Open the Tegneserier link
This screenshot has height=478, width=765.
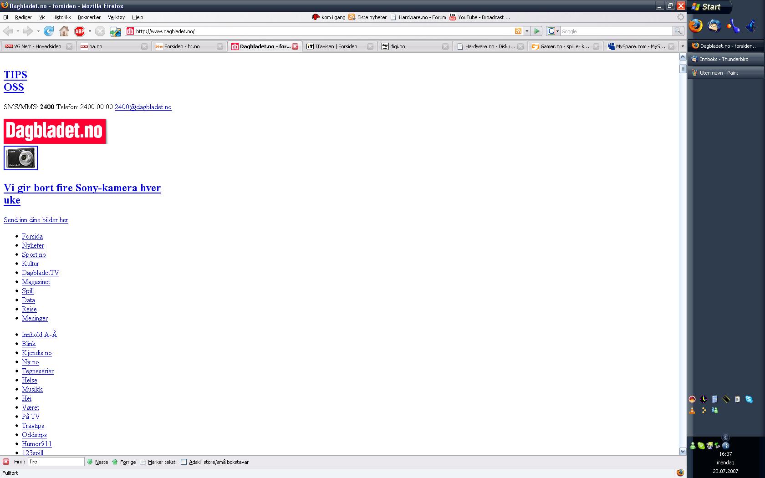(x=38, y=371)
